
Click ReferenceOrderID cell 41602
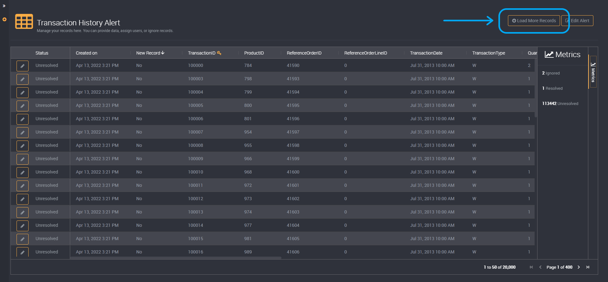coord(293,199)
